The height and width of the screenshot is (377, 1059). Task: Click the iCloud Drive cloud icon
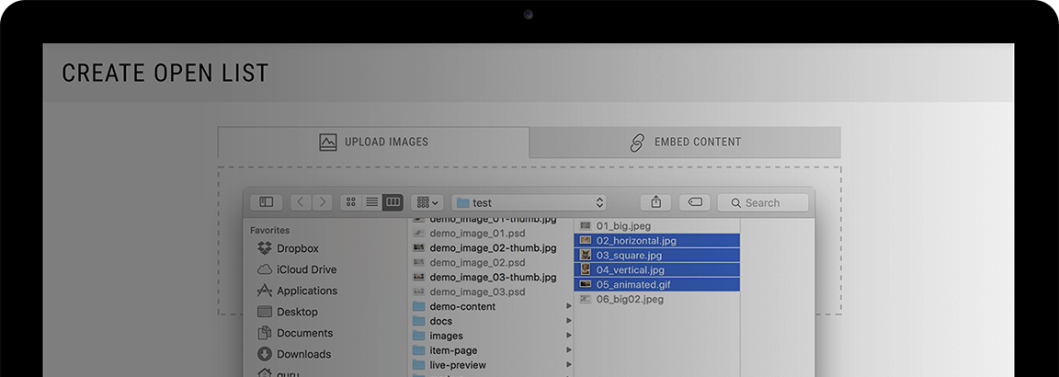pos(265,269)
